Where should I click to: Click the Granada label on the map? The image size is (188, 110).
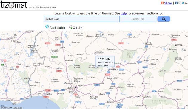[x=148, y=97]
